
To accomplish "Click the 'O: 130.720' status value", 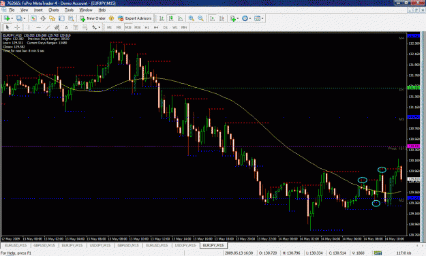I will 268,253.
